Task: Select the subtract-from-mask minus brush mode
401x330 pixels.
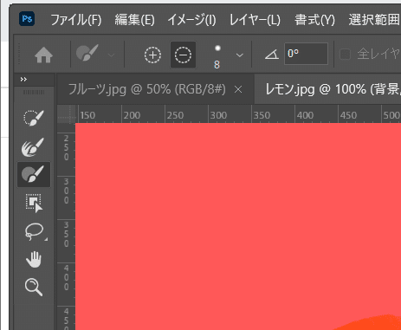Action: [183, 55]
